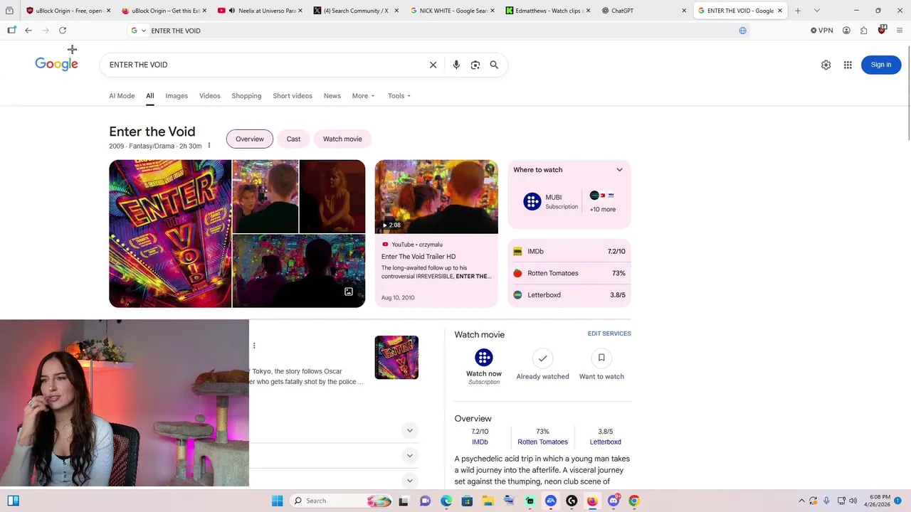Expand the More search filters dropdown
The width and height of the screenshot is (911, 512).
coord(363,96)
